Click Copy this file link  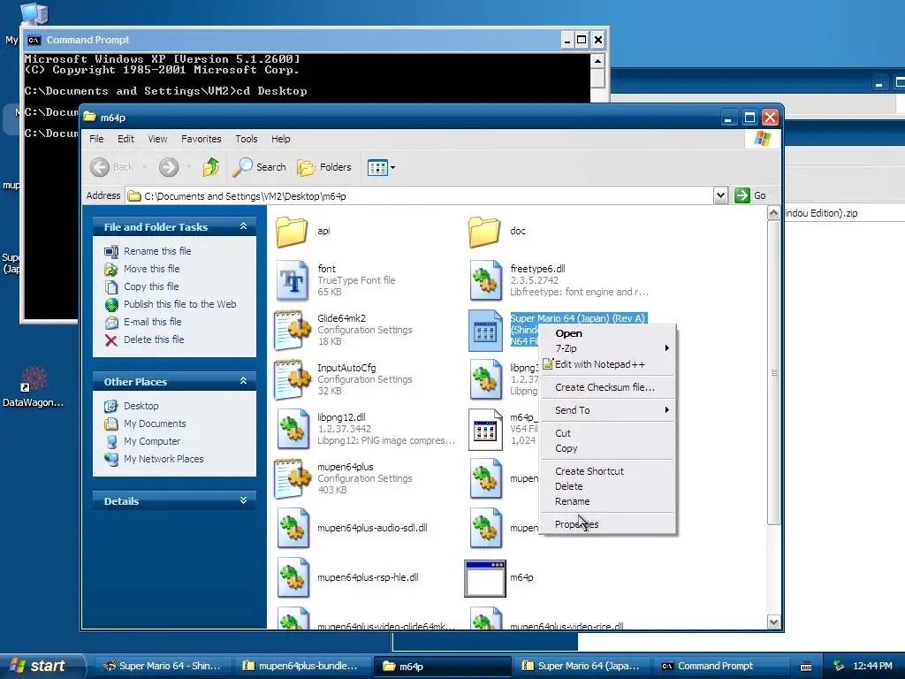151,287
